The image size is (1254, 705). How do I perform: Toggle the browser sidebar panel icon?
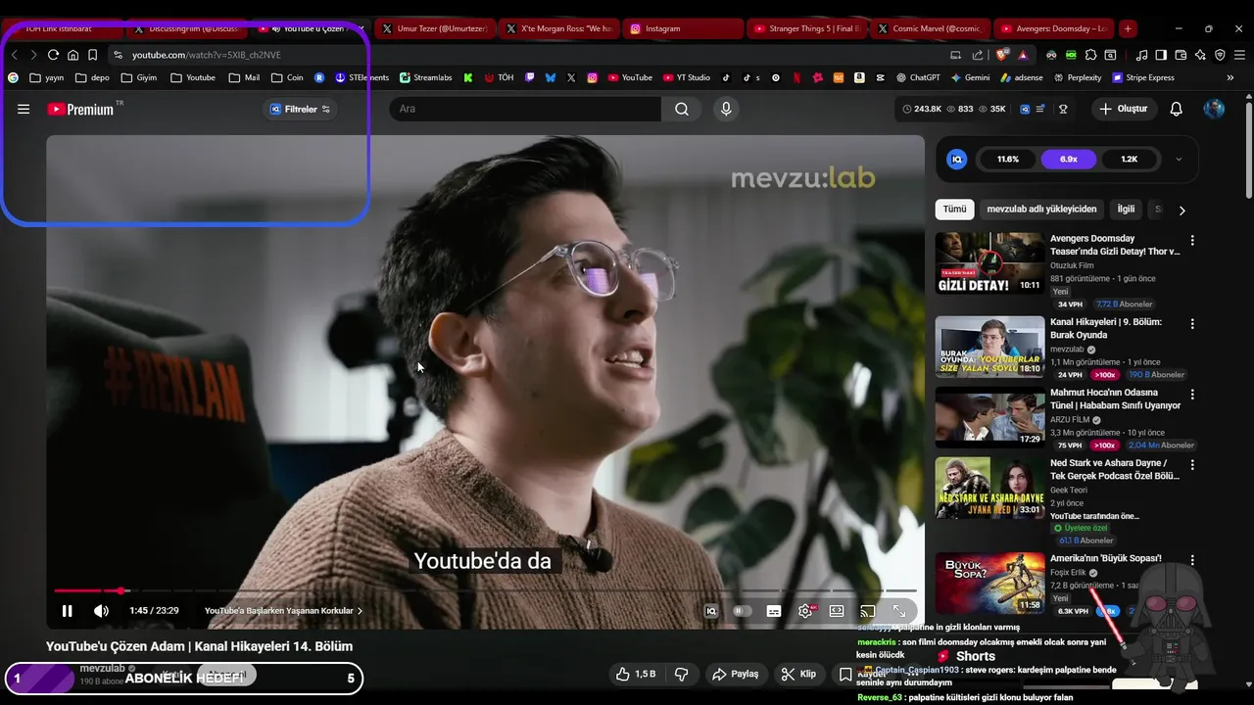click(x=1161, y=55)
